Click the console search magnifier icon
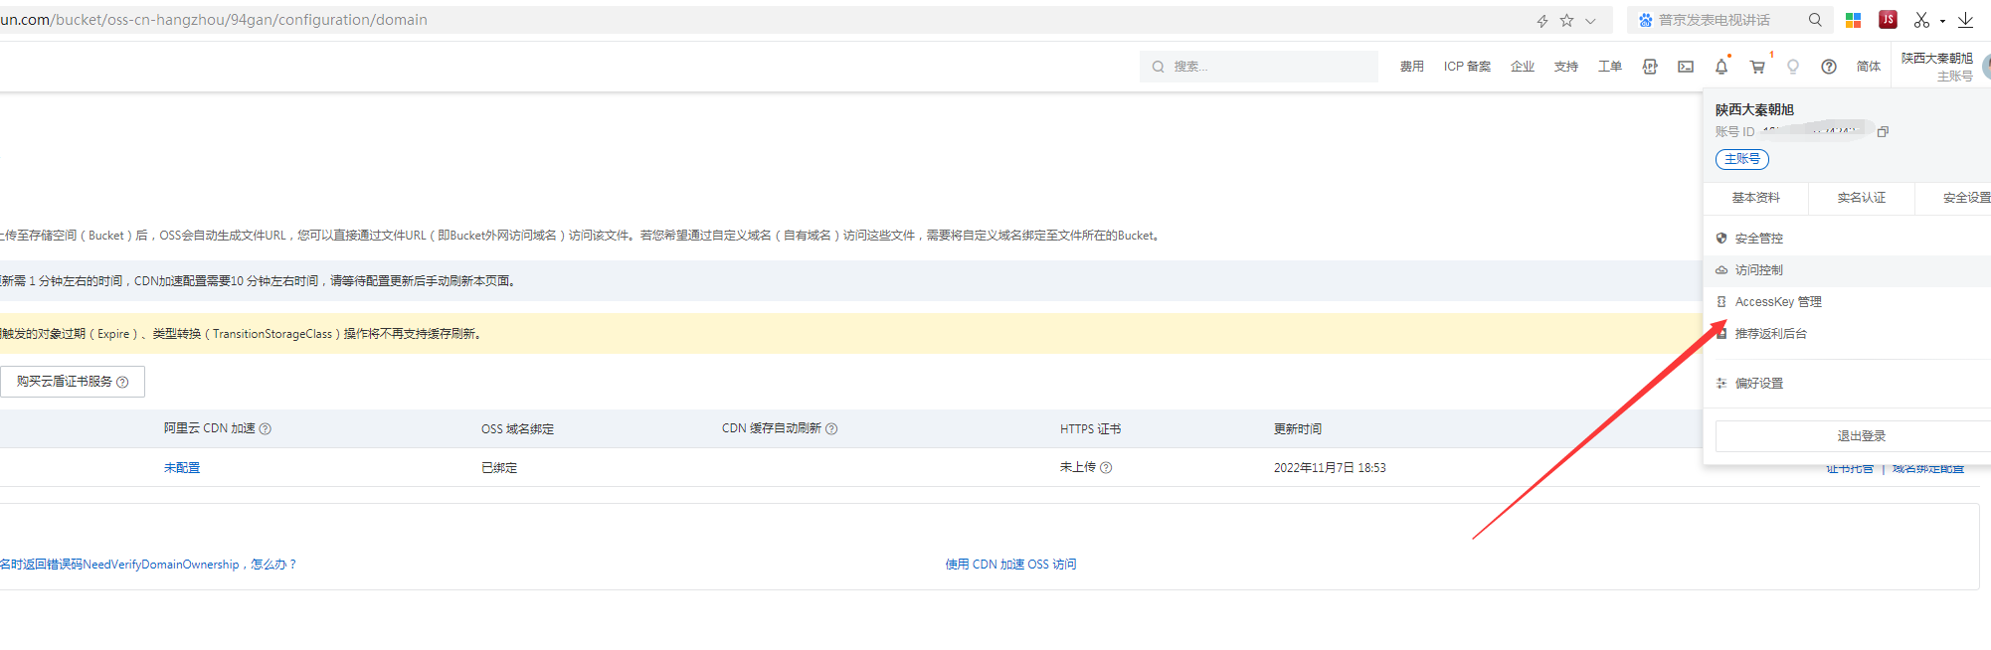This screenshot has height=650, width=1991. 1158,67
